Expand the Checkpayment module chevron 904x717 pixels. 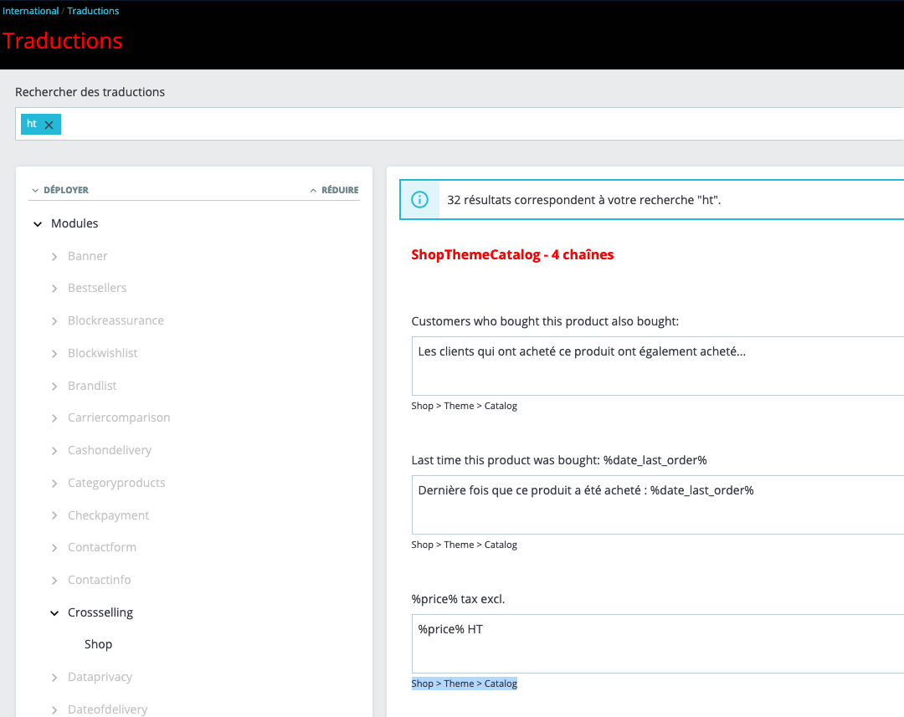(54, 515)
